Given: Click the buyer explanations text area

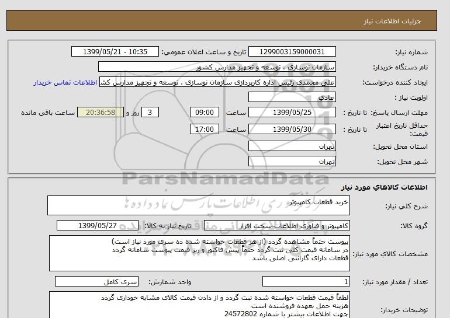Looking at the screenshot, I should [x=199, y=305].
